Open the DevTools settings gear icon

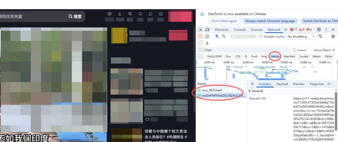(319, 29)
